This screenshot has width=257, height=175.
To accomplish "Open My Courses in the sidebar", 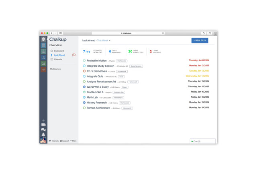I will (55, 69).
